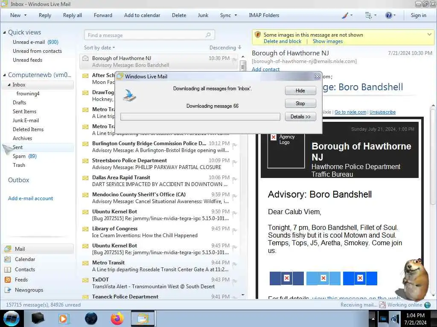
Task: Click Hide in the download dialog
Action: (300, 91)
